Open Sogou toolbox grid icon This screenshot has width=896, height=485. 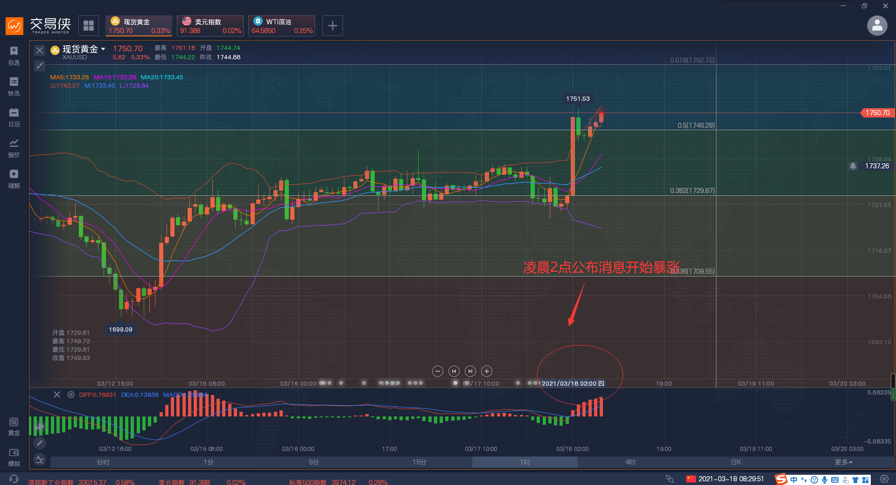(x=866, y=479)
